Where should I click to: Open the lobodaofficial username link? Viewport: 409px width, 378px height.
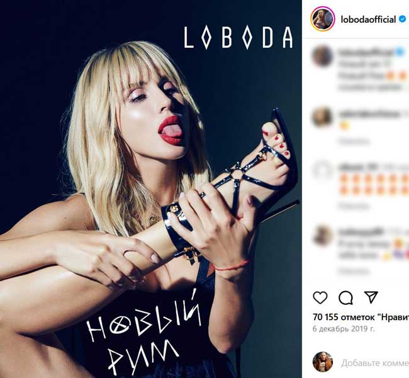coord(368,20)
